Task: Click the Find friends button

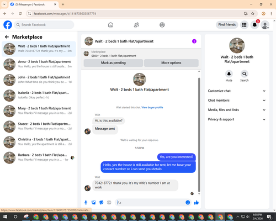Action: 227,25
